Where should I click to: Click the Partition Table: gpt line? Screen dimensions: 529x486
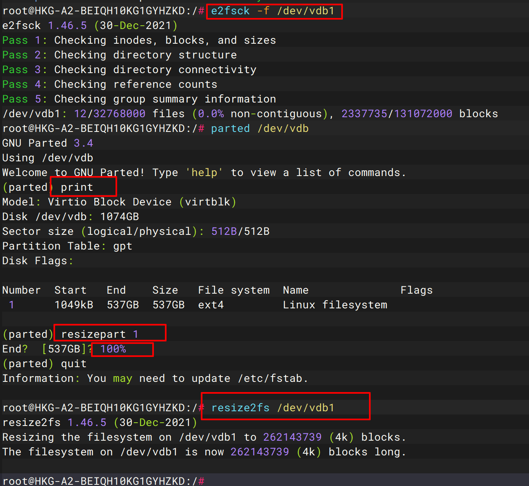(x=67, y=246)
